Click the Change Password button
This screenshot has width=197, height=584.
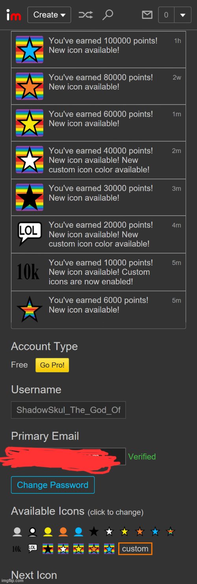53,485
